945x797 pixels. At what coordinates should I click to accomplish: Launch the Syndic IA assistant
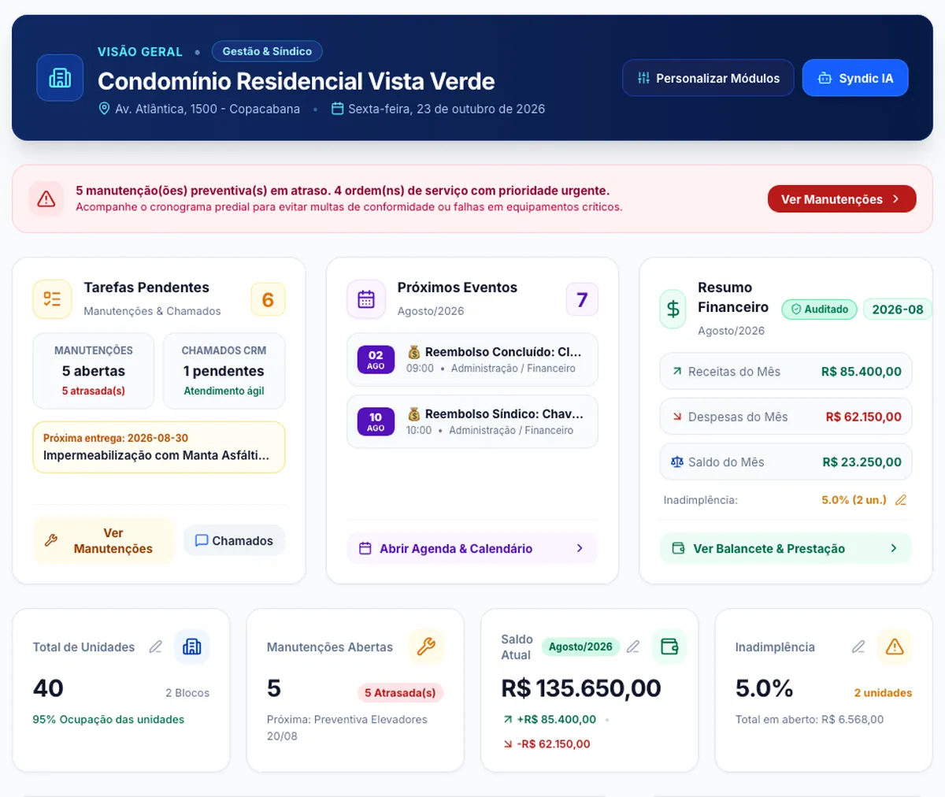[855, 78]
